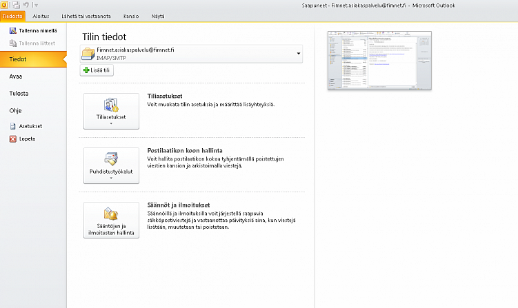Click the Tiliasetukset account settings icon
Image resolution: width=518 pixels, height=308 pixels.
pyautogui.click(x=111, y=105)
